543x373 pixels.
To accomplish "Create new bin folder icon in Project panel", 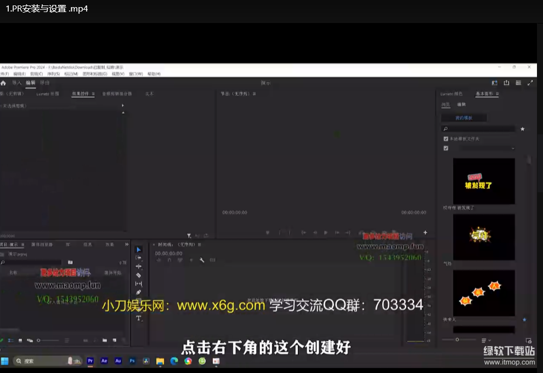I will pos(105,341).
